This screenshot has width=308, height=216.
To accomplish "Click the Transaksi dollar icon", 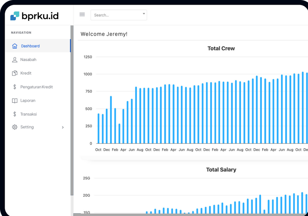I will coord(15,114).
